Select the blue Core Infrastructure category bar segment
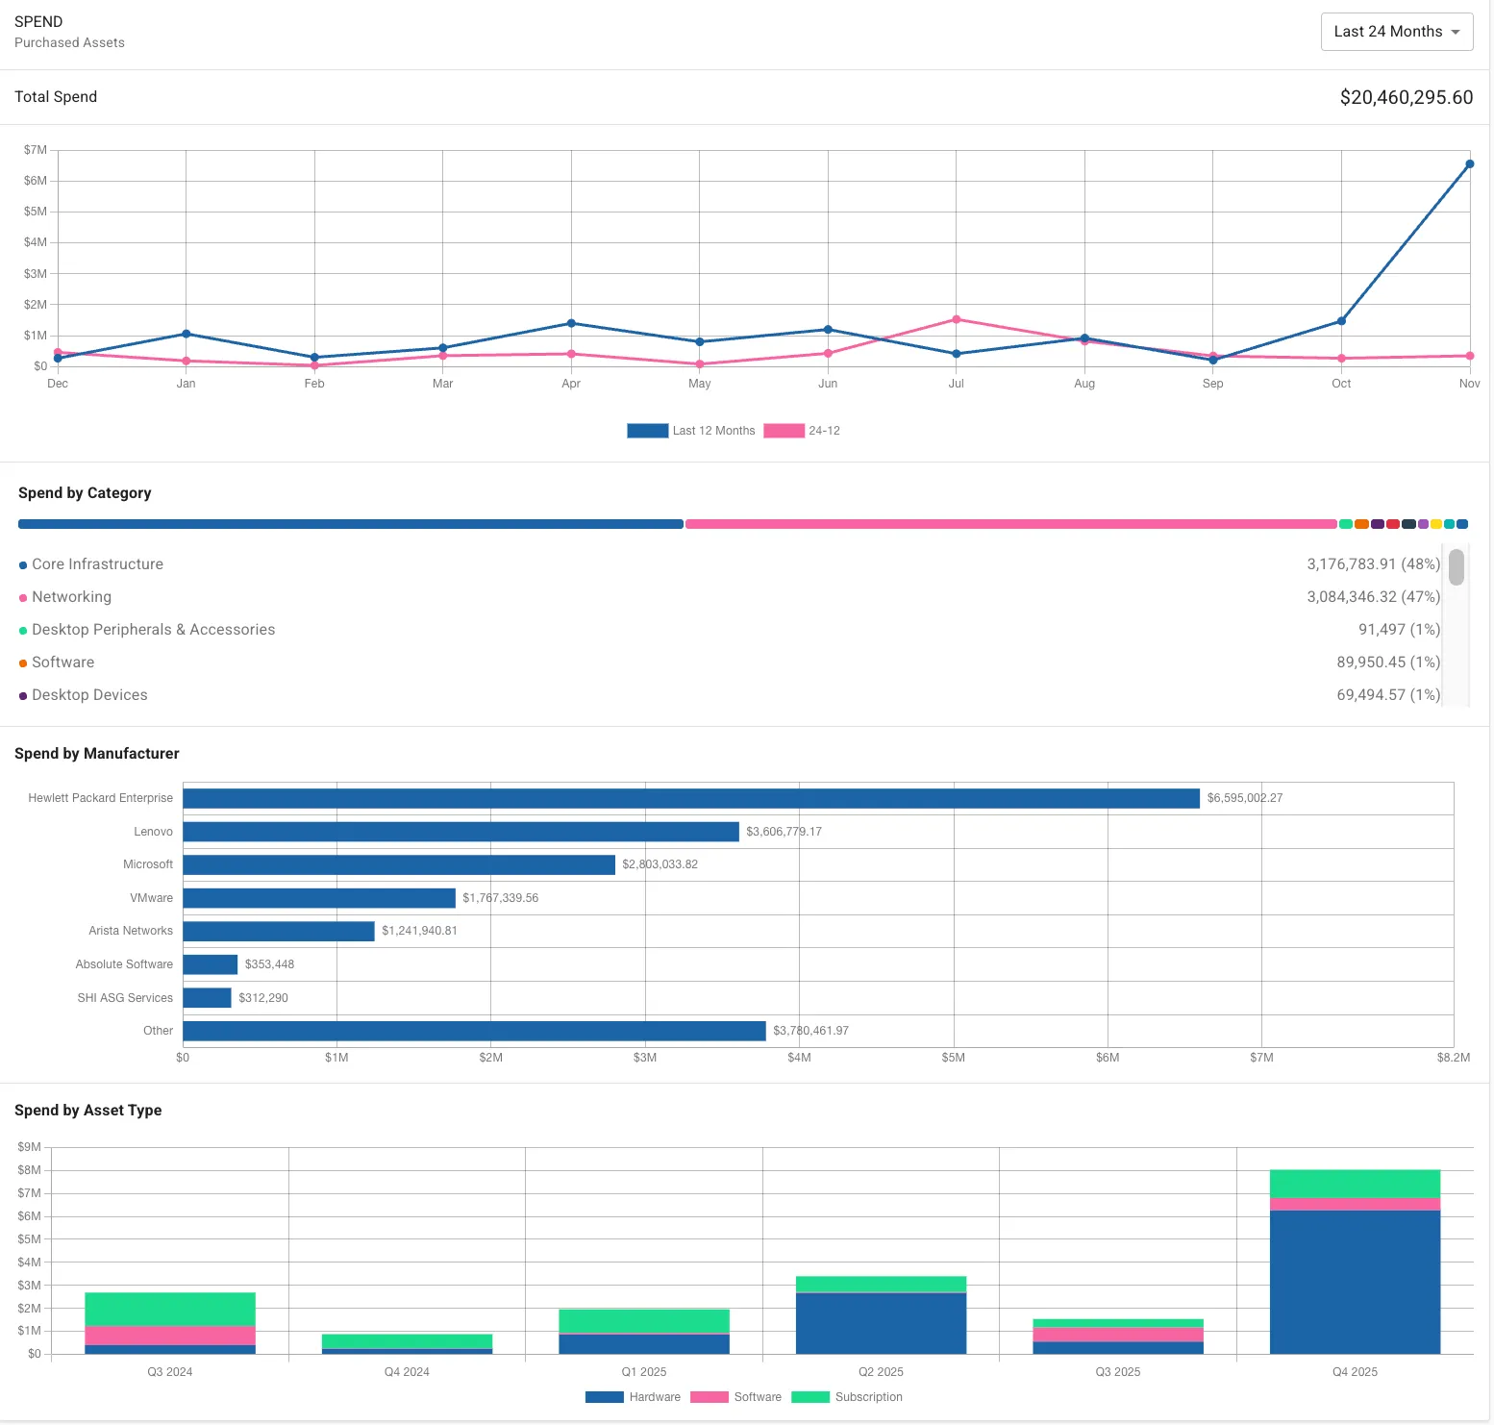 [351, 524]
